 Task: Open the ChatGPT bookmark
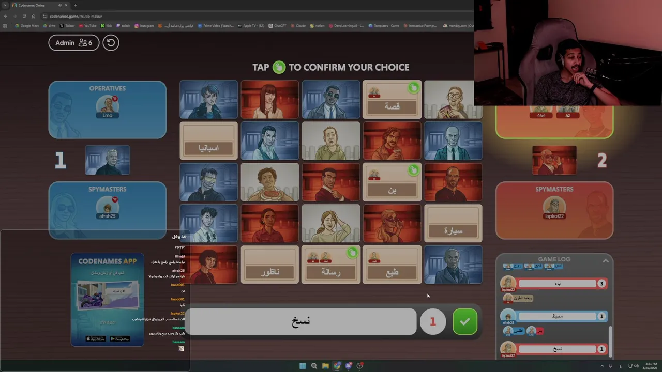277,26
